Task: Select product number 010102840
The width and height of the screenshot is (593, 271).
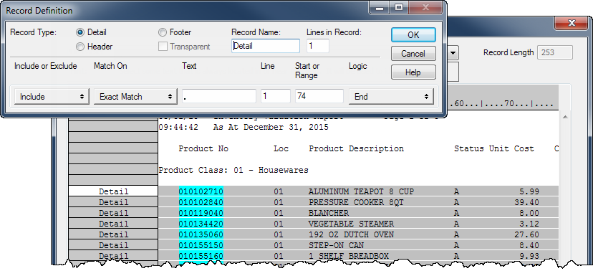Action: (x=201, y=202)
